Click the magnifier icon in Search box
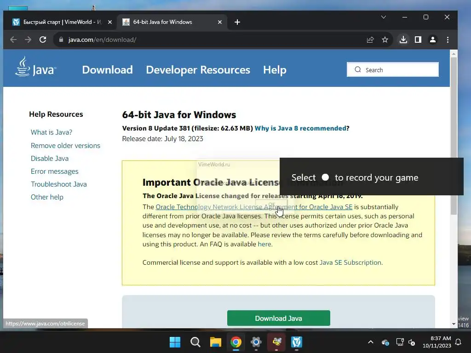 (x=357, y=70)
